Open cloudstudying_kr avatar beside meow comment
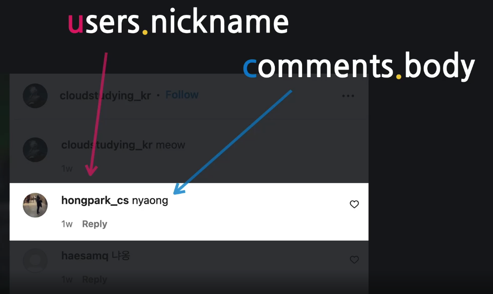The image size is (493, 294). tap(35, 150)
